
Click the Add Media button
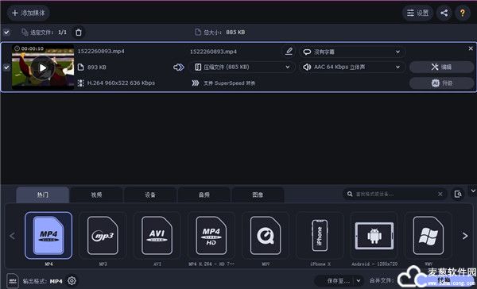coord(29,13)
